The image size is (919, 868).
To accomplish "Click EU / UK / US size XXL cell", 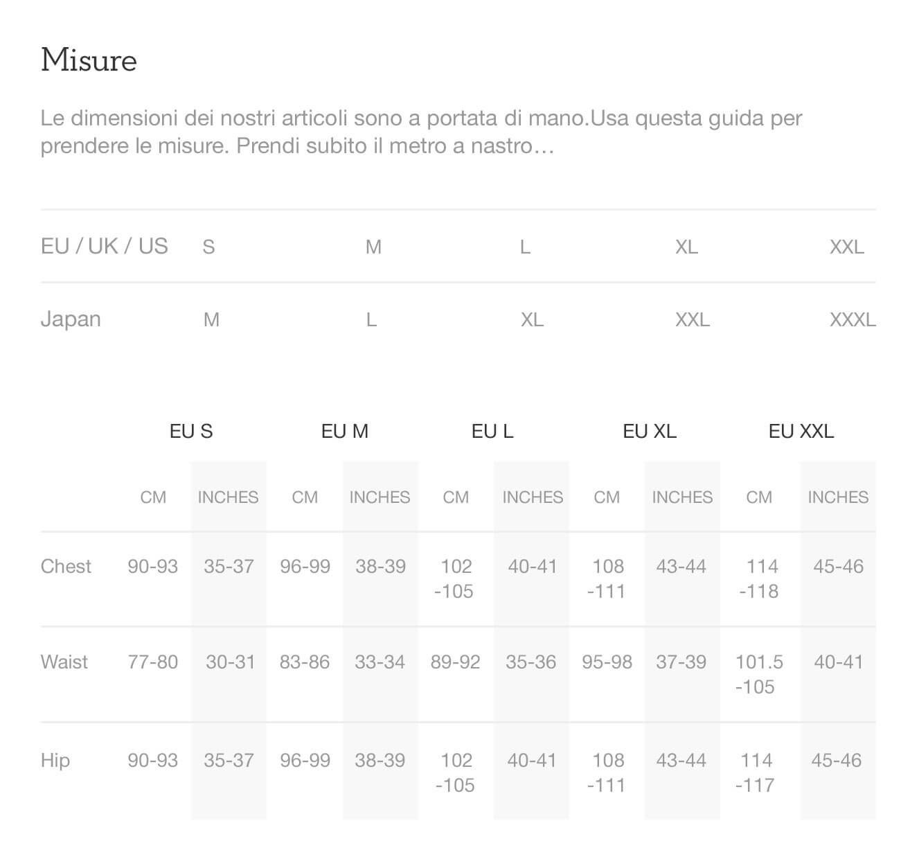I will point(847,247).
